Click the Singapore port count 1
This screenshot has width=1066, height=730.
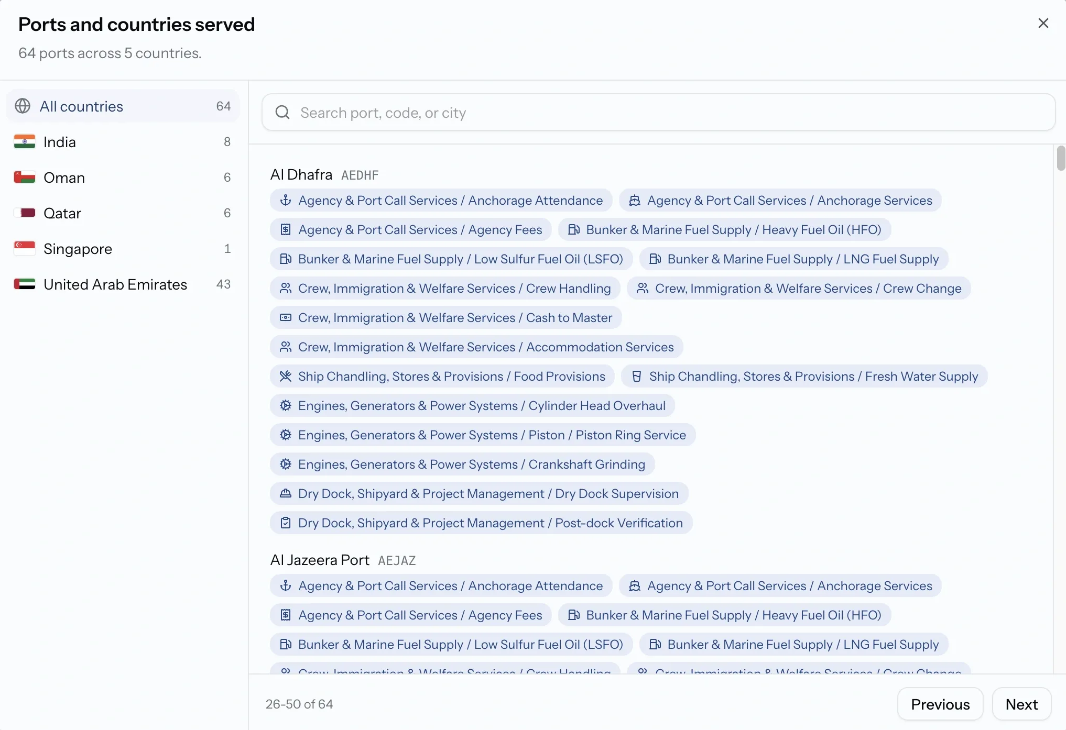(227, 249)
